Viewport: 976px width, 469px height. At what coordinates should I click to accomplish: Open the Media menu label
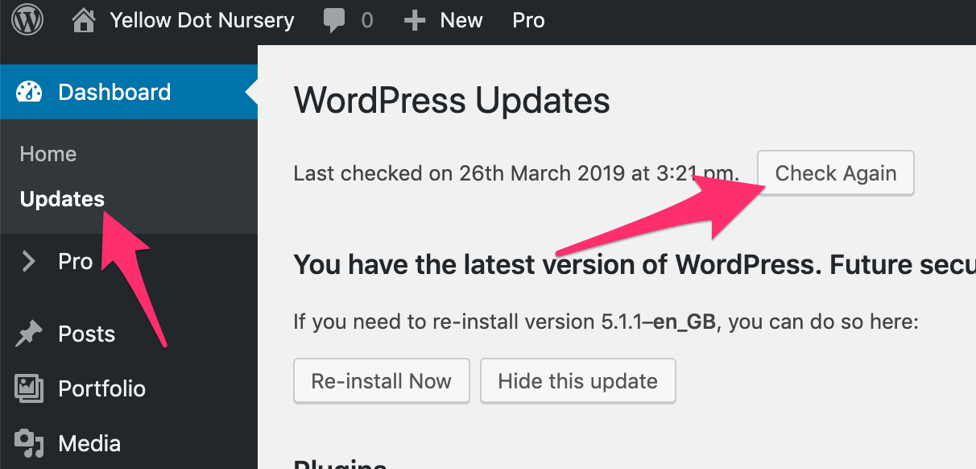89,443
